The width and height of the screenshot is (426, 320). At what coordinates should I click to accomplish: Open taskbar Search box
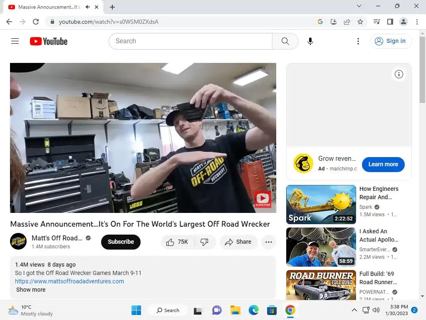pyautogui.click(x=168, y=310)
